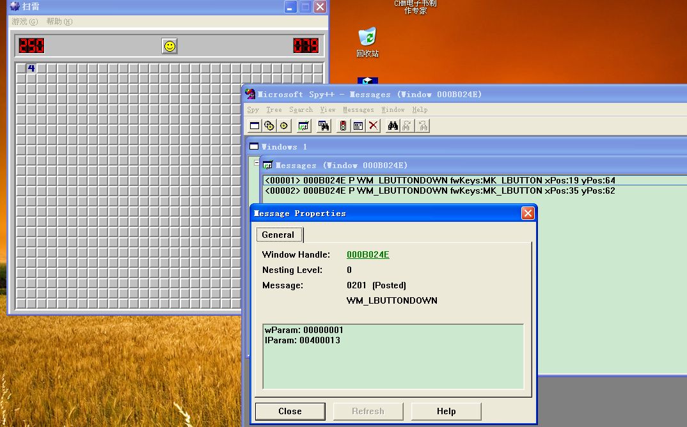Close Message Properties with red X
The height and width of the screenshot is (427, 687).
[x=528, y=213]
